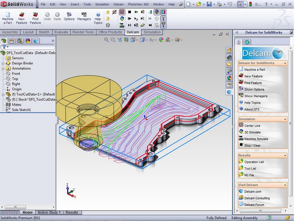Click the Find Feature toolbar button

35,18
